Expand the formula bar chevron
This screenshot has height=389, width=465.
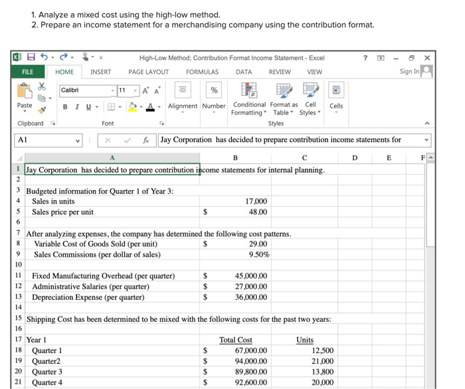point(426,140)
